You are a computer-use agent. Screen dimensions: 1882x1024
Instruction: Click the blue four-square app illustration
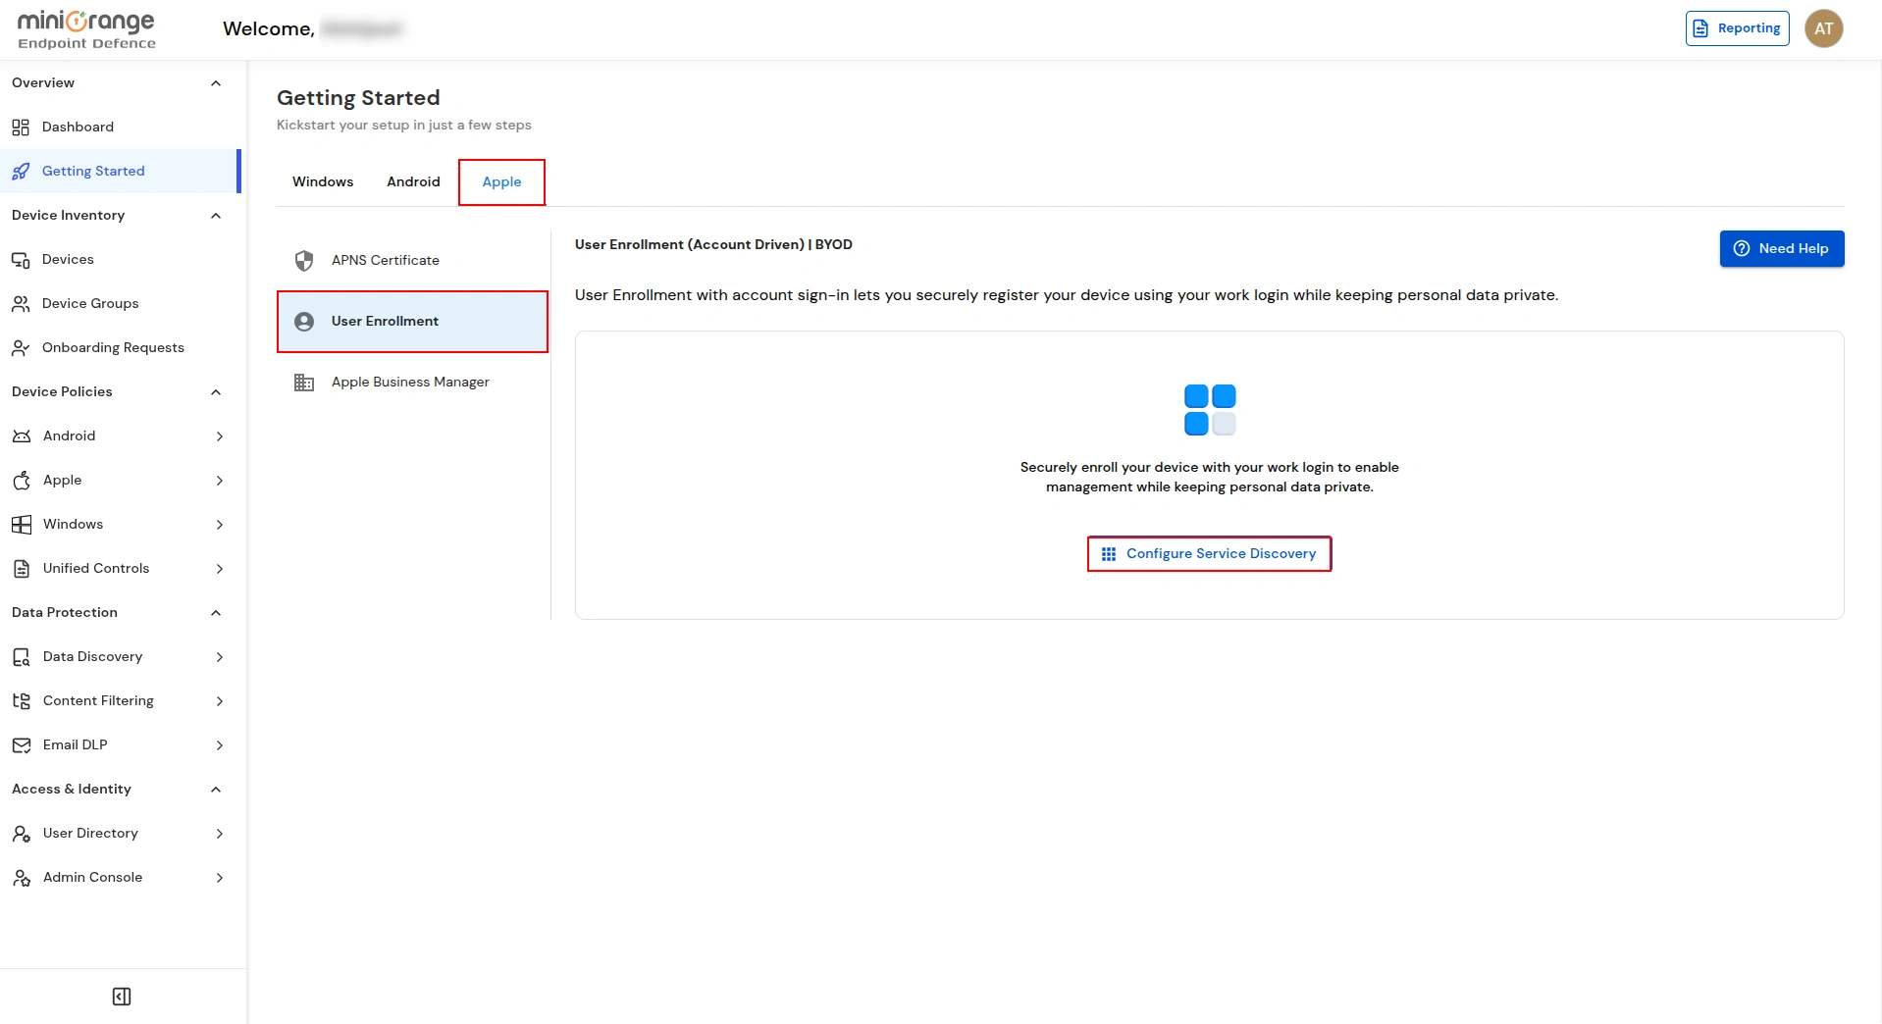(x=1210, y=410)
